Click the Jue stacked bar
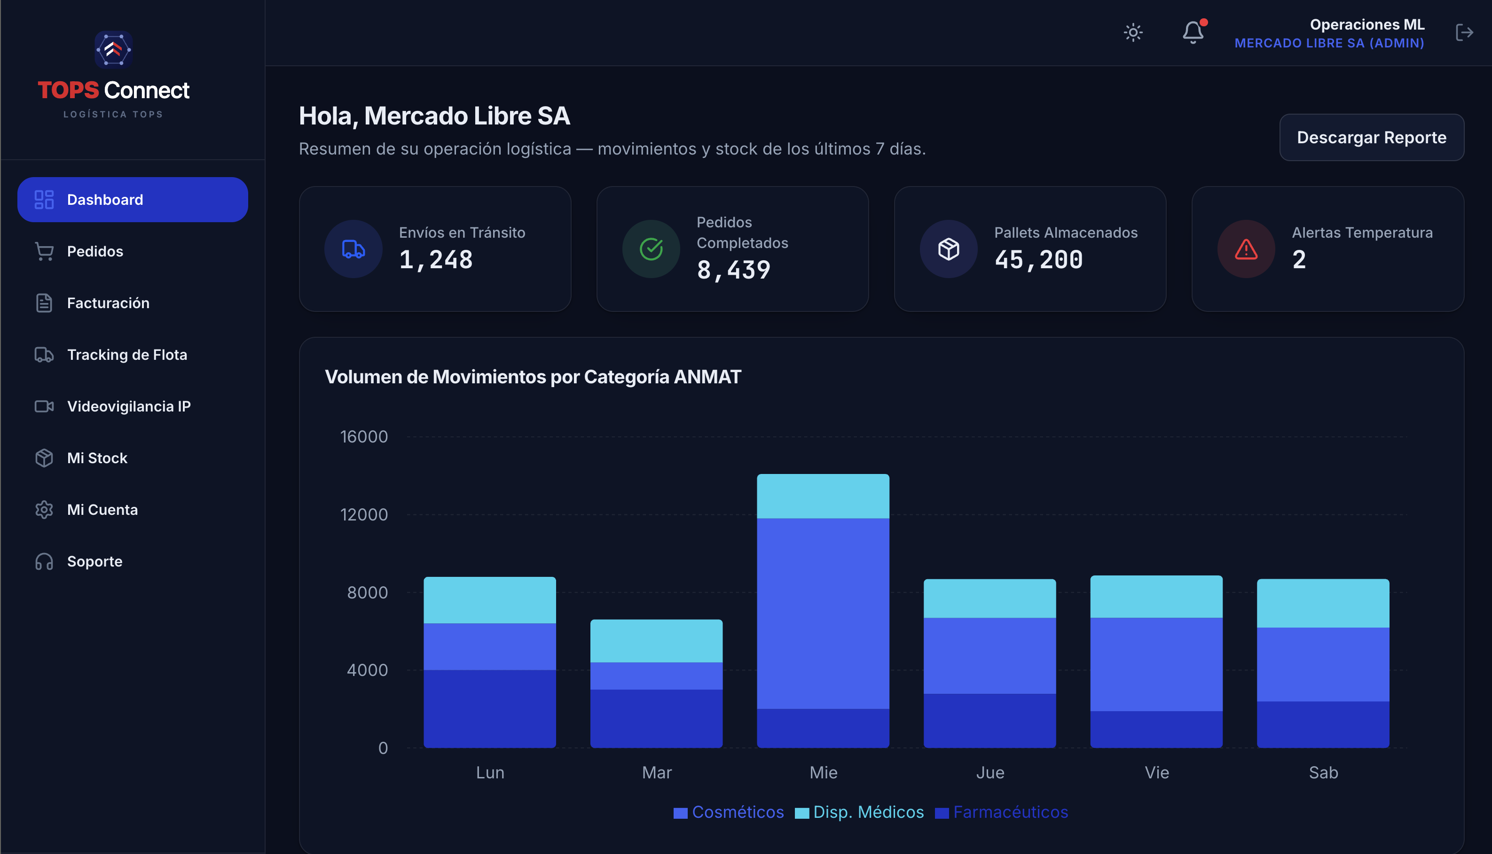The height and width of the screenshot is (854, 1492). coord(989,663)
